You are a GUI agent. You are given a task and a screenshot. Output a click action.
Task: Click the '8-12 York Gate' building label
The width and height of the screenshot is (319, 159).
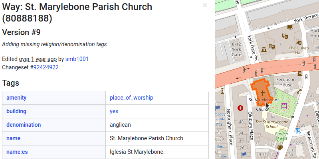pos(236,49)
